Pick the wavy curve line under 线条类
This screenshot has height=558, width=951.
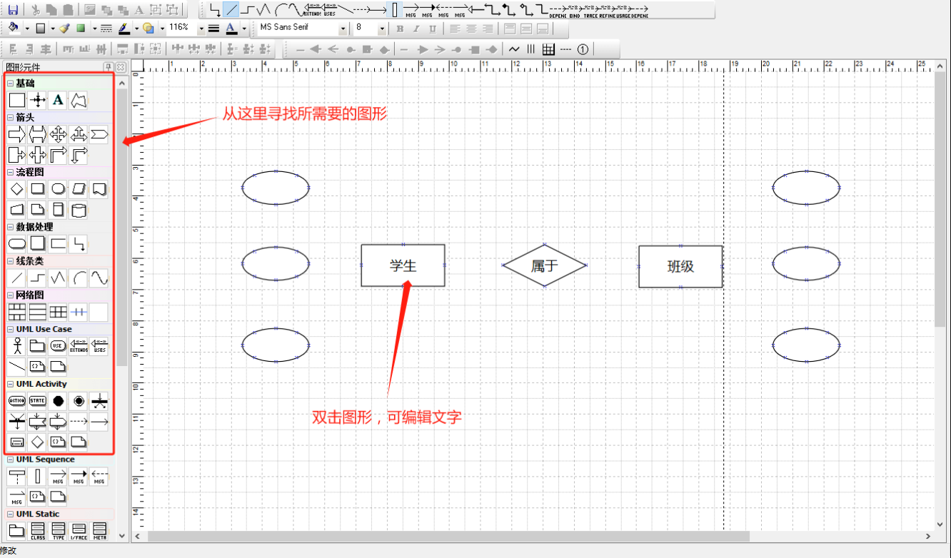[99, 278]
